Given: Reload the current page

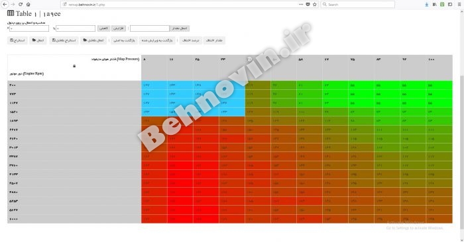Looking at the screenshot, I should click(21, 5).
